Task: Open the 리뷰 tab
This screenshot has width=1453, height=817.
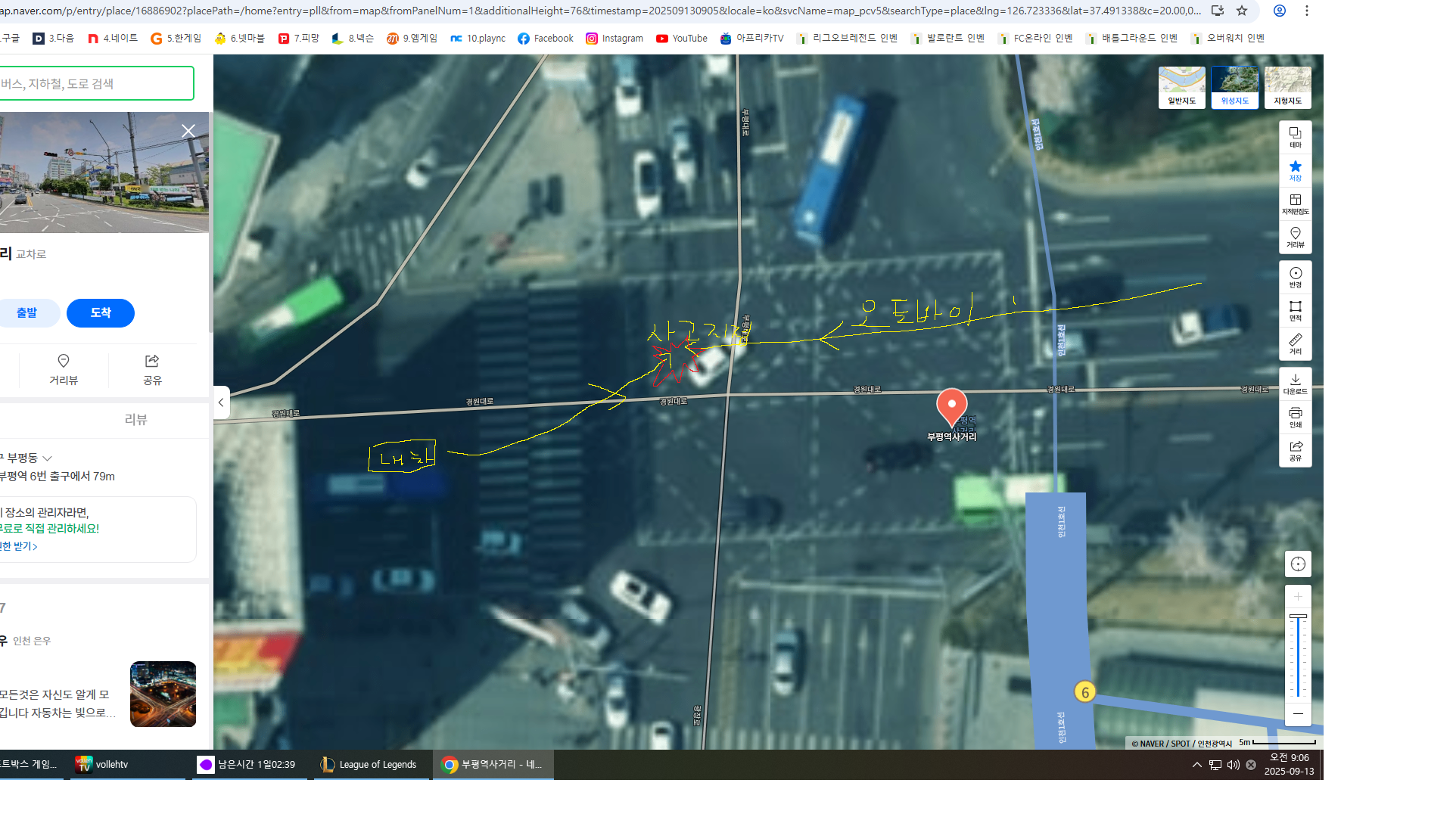Action: click(x=135, y=420)
